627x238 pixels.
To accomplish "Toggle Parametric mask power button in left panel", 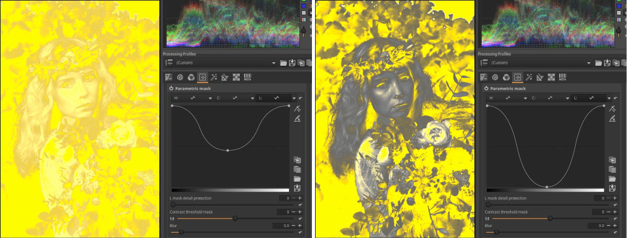I will [171, 88].
